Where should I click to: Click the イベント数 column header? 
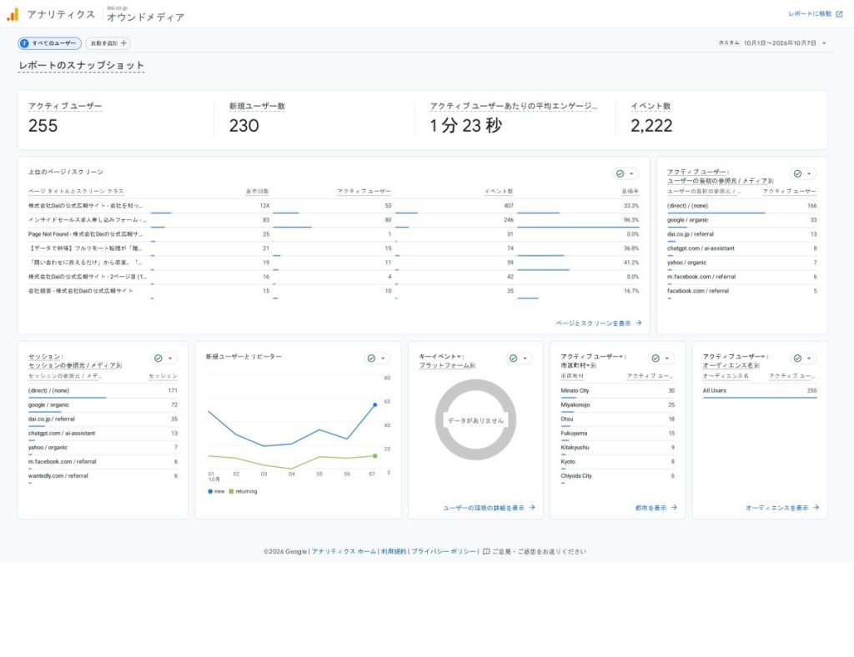(499, 192)
